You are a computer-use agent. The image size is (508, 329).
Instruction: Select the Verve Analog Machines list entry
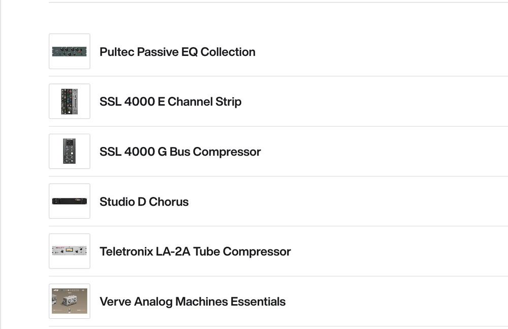coord(203,301)
